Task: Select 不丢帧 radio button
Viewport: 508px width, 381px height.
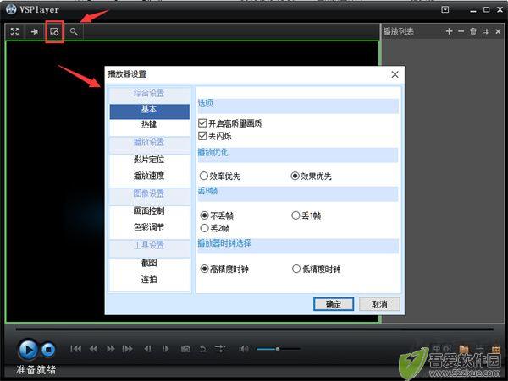Action: [204, 215]
